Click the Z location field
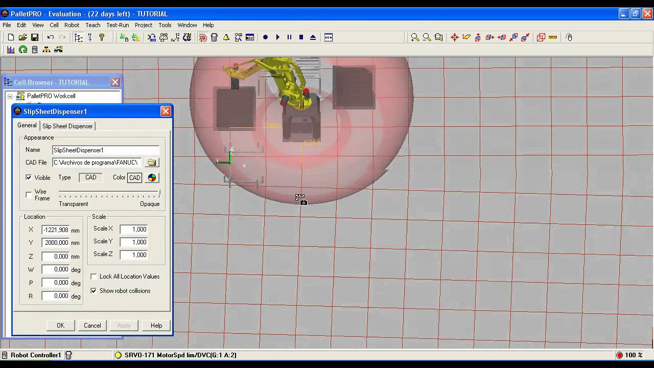 tap(56, 256)
